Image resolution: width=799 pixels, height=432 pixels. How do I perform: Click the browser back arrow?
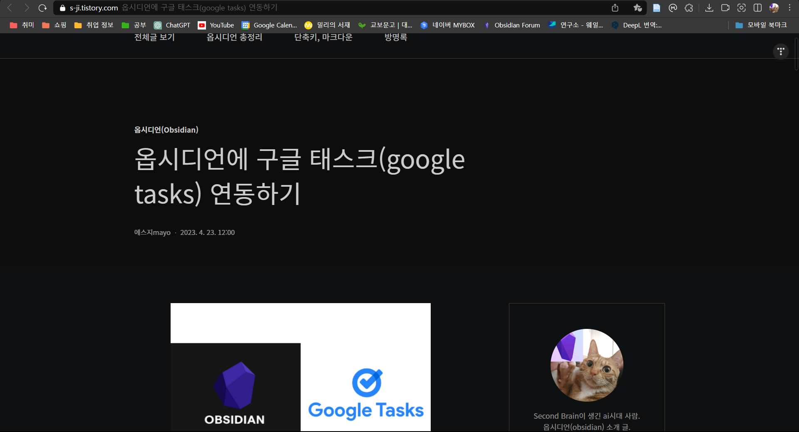(10, 7)
